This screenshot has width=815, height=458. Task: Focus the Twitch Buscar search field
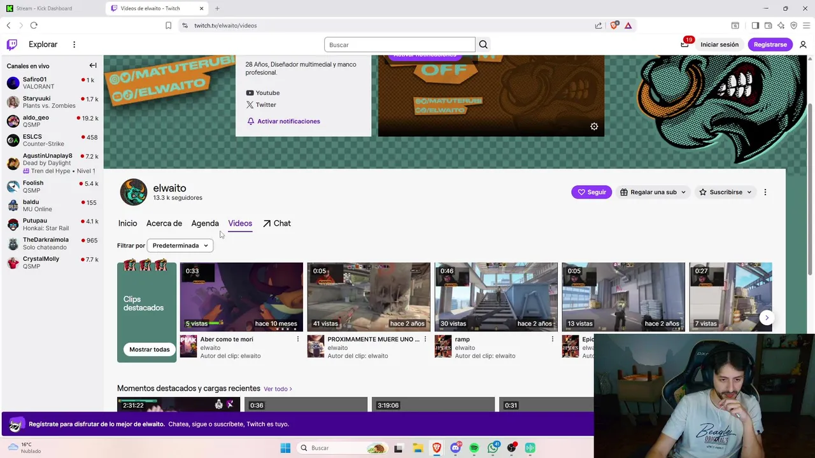point(399,45)
